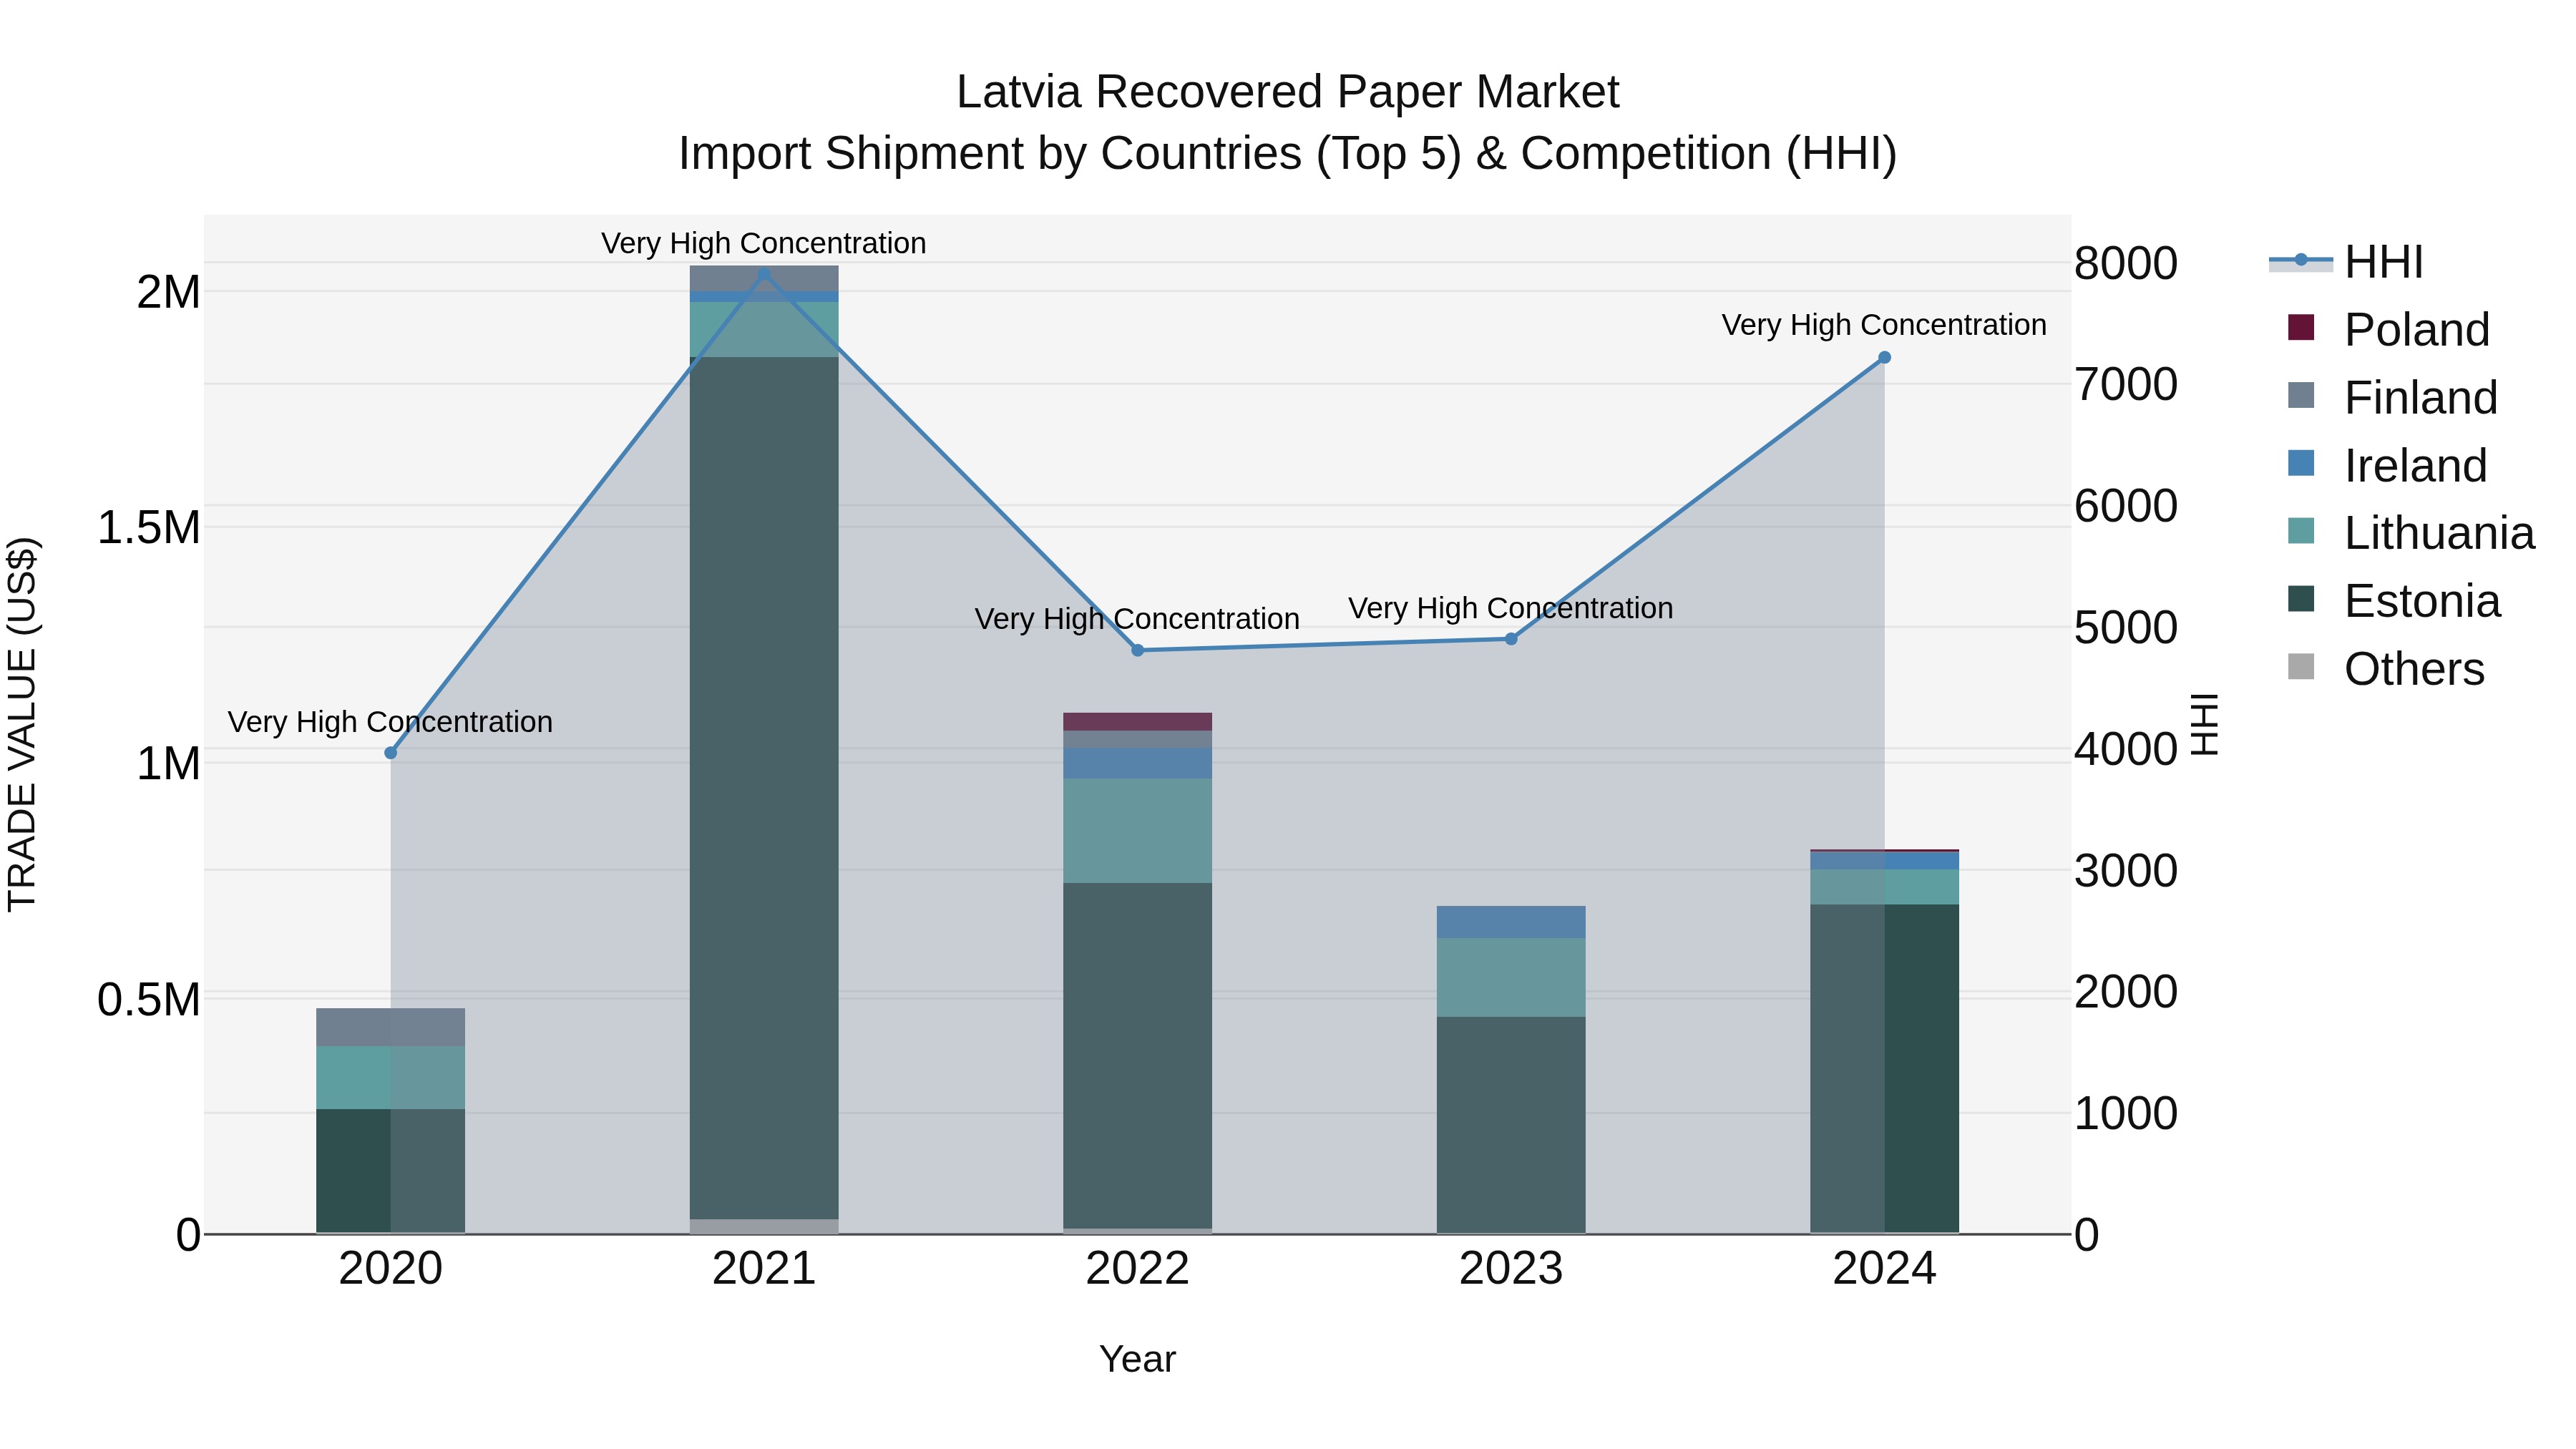Click the 2023 HHI data point
Image resolution: width=2576 pixels, height=1449 pixels.
point(1511,638)
